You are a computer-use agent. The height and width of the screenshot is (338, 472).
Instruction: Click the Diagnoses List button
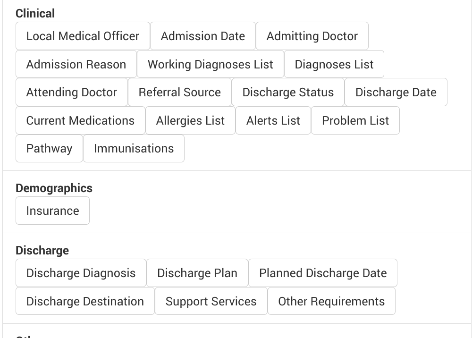pyautogui.click(x=334, y=64)
